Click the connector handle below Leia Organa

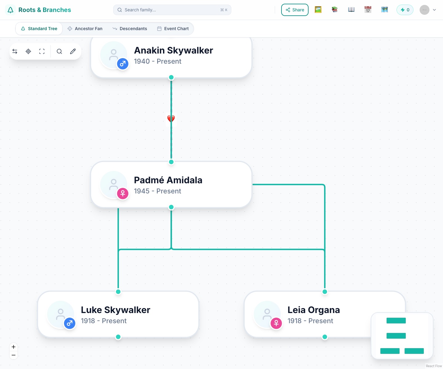coord(325,337)
